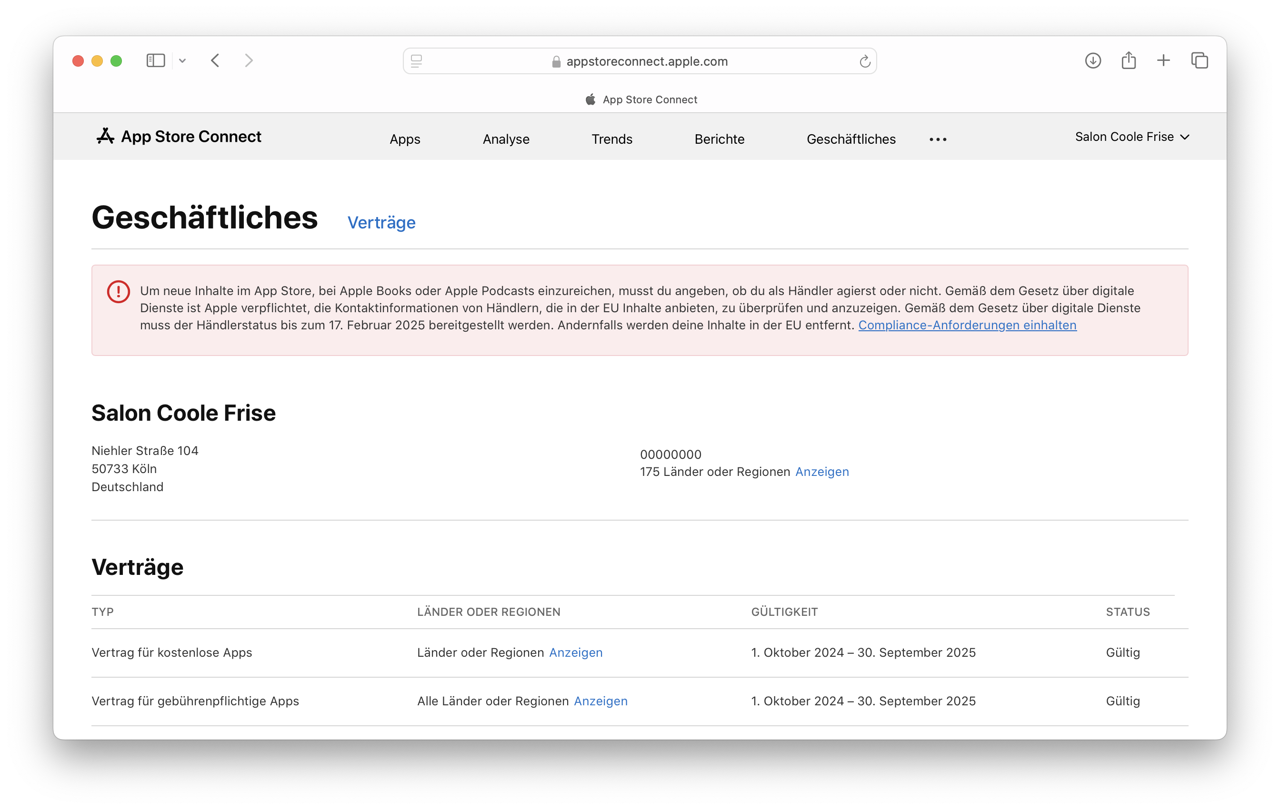Click the browser add new tab icon
1280x810 pixels.
pyautogui.click(x=1165, y=60)
